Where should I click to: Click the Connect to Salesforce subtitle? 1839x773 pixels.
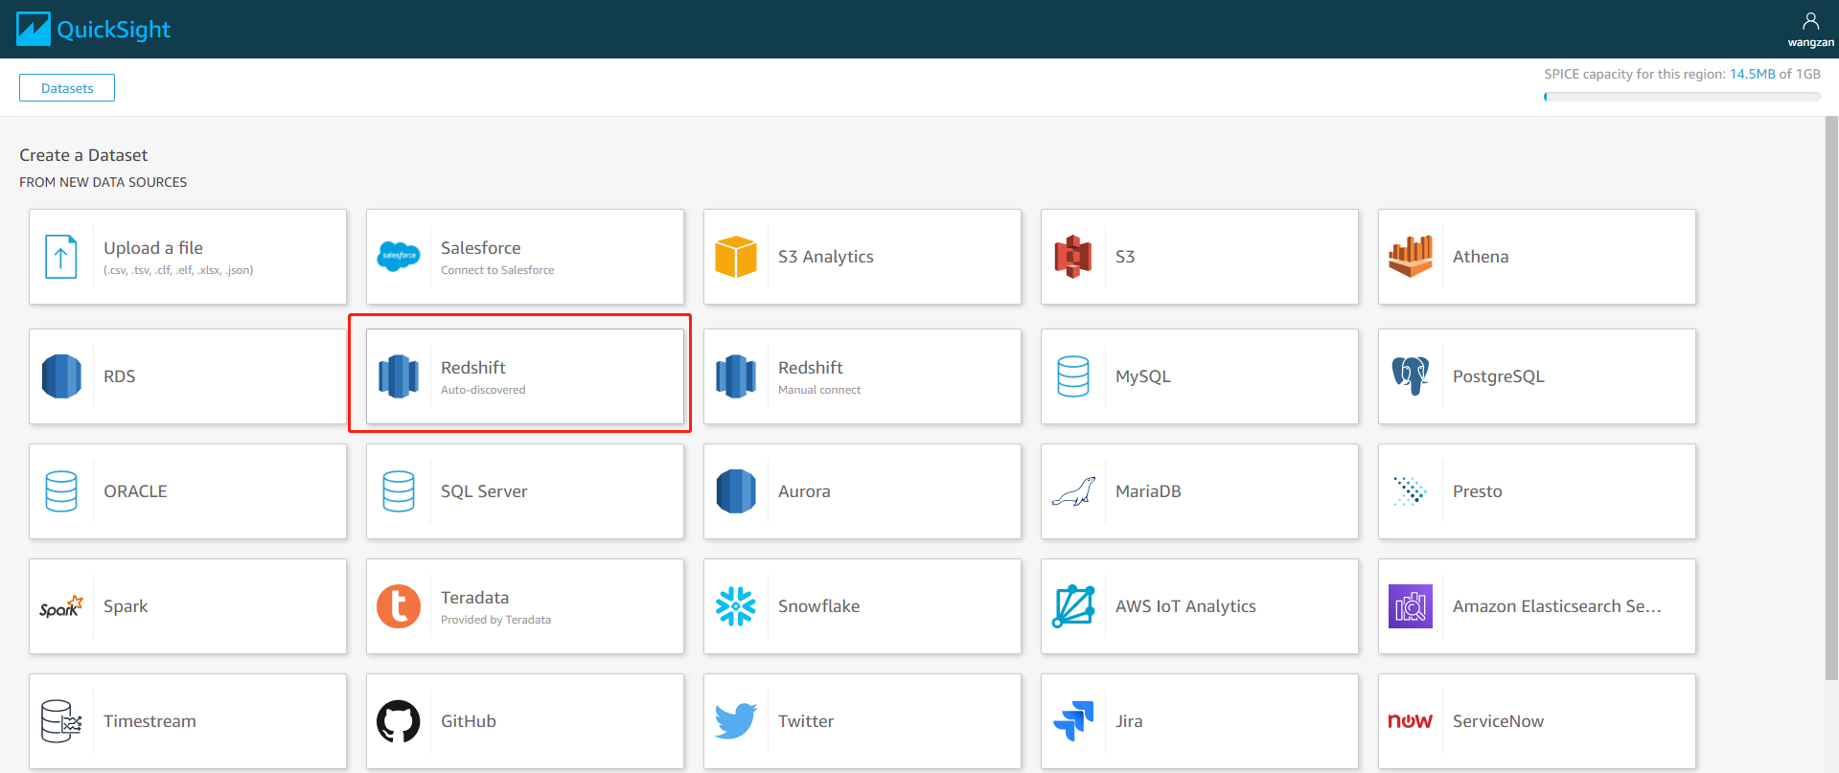(x=497, y=270)
